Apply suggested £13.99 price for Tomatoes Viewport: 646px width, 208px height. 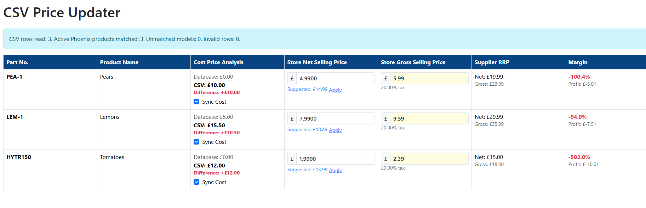pyautogui.click(x=335, y=170)
